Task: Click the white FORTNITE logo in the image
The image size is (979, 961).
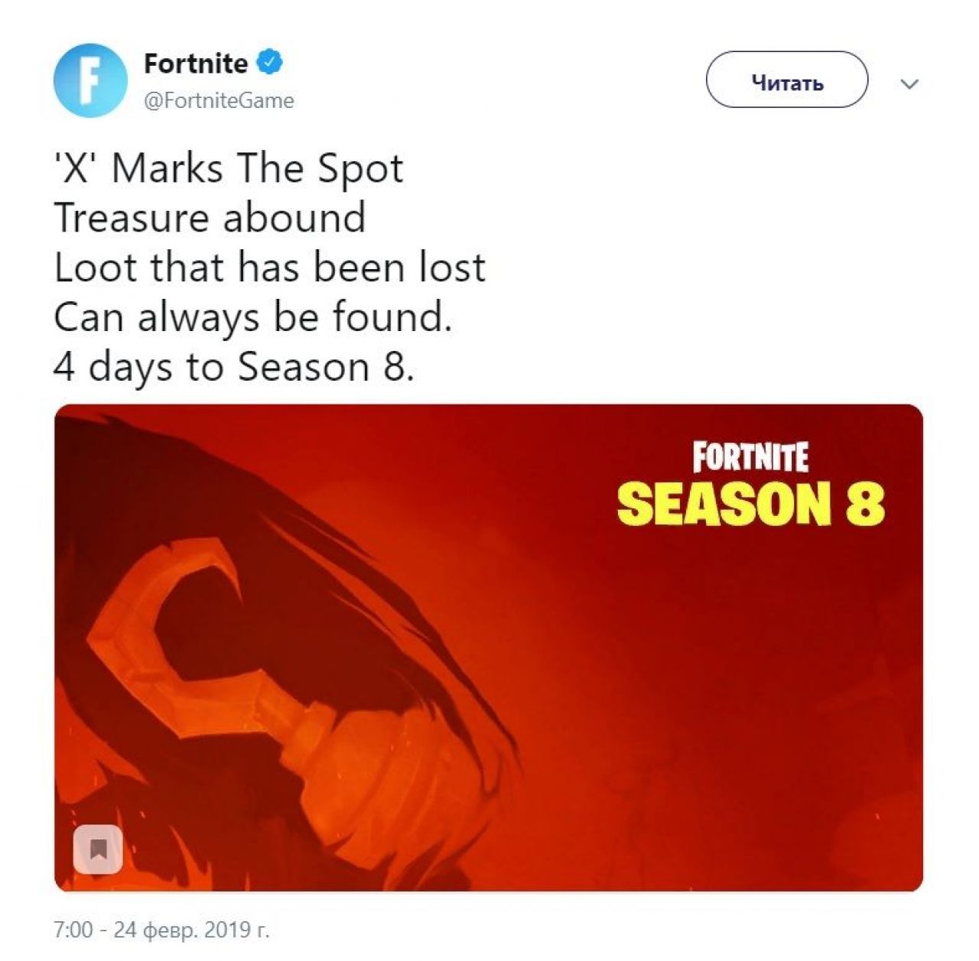Action: click(750, 457)
